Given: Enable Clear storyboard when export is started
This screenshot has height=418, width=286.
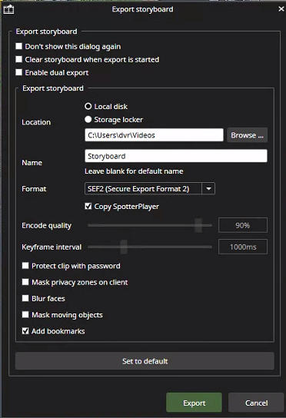Looking at the screenshot, I should (18, 59).
